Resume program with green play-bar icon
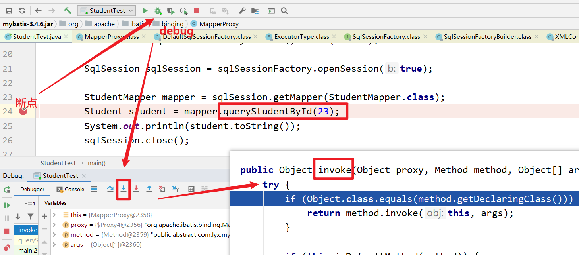This screenshot has width=579, height=255. point(7,205)
